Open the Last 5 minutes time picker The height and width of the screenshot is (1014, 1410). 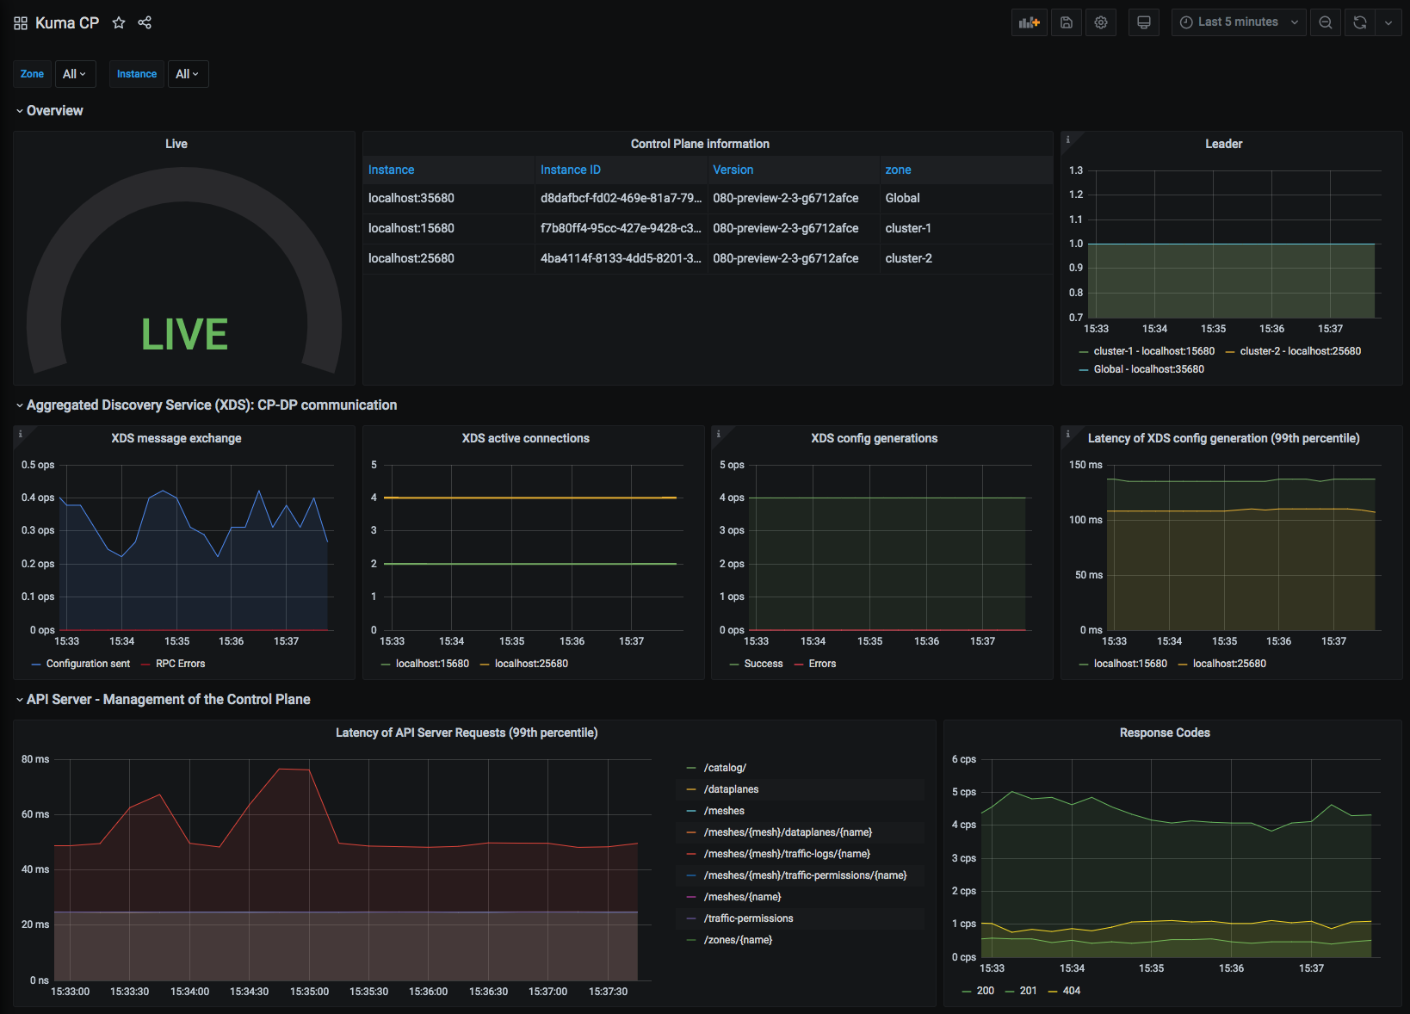pos(1238,22)
